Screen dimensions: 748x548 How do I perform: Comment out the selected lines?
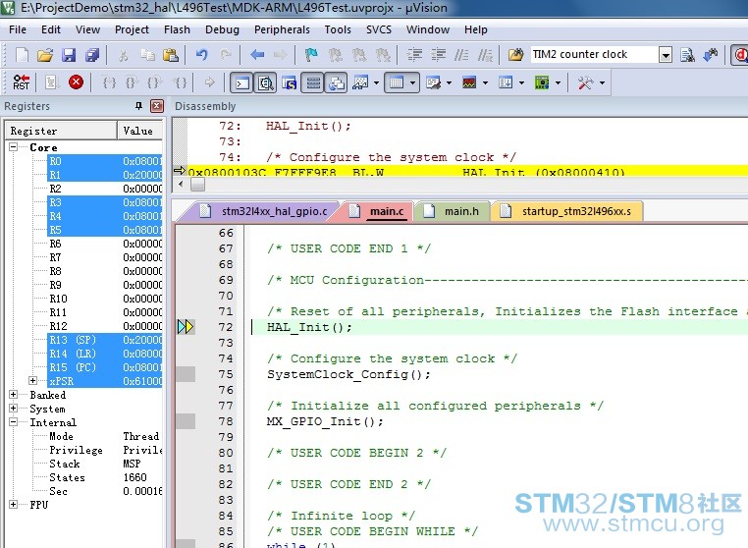click(461, 55)
